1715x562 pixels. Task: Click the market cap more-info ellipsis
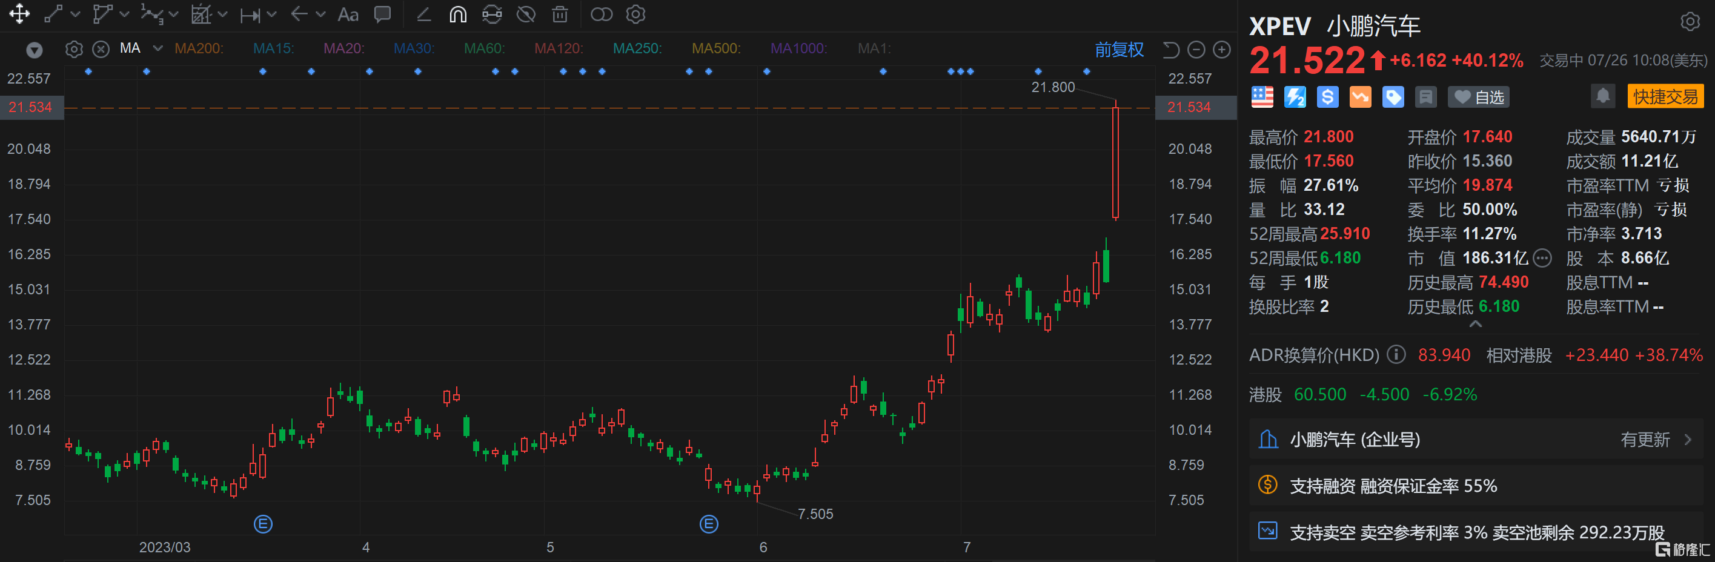click(1542, 258)
